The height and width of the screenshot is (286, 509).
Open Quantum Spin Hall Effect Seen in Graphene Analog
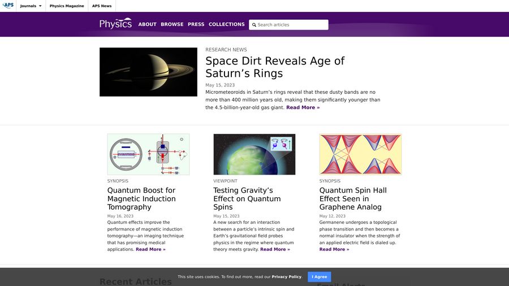(353, 198)
